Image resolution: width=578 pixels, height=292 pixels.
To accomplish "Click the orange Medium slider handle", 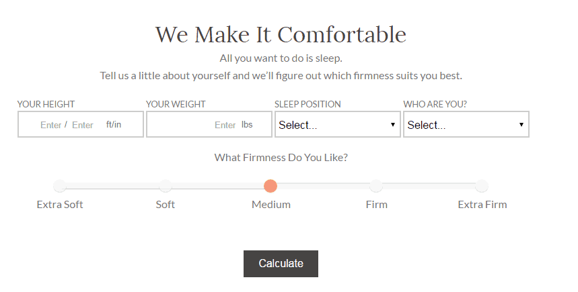I will tap(270, 186).
